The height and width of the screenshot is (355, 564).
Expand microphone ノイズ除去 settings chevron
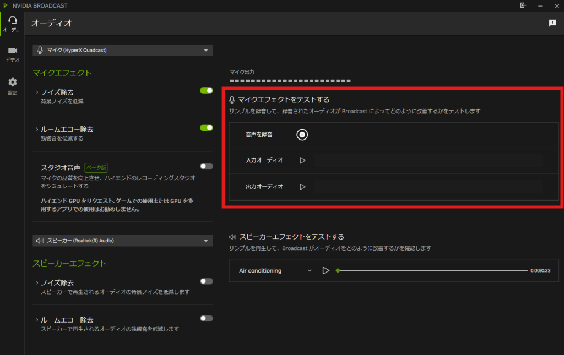tap(37, 92)
